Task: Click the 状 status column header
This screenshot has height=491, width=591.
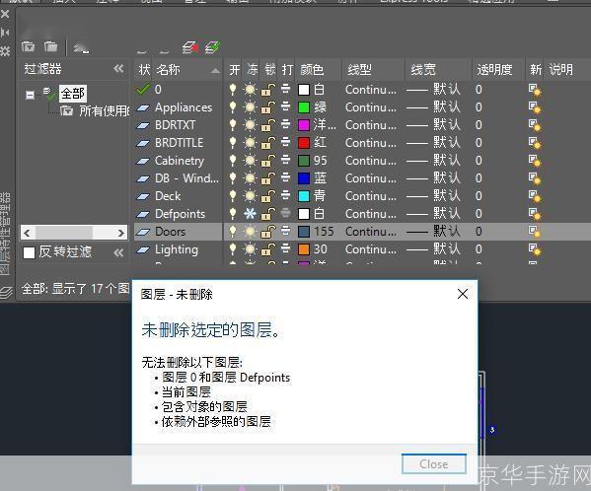Action: click(144, 69)
